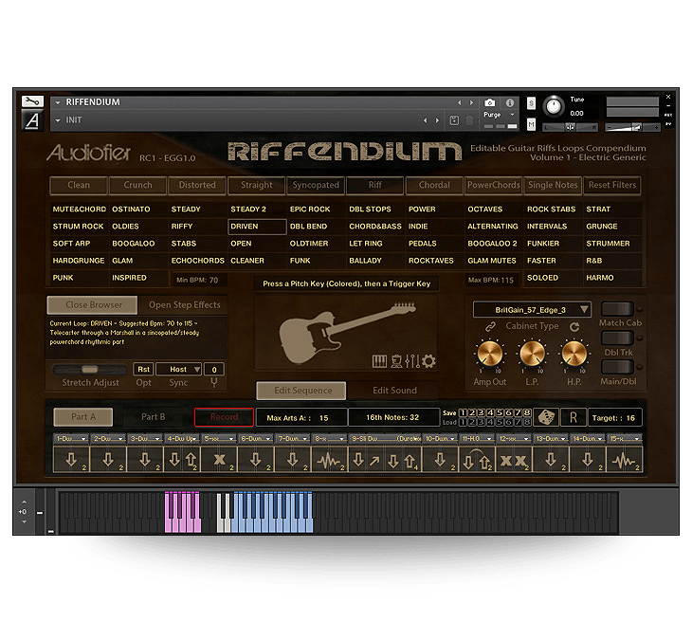Click Open Step Effects button

184,305
